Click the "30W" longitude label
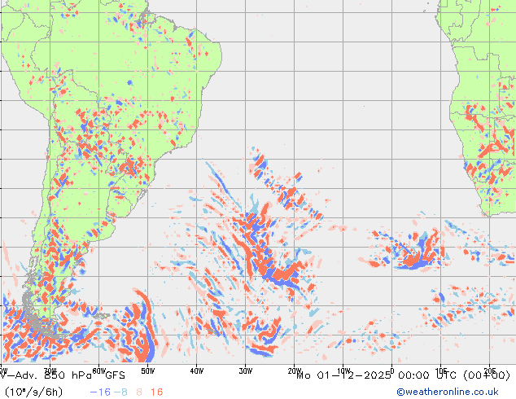This screenshot has height=399, width=516. point(246,370)
